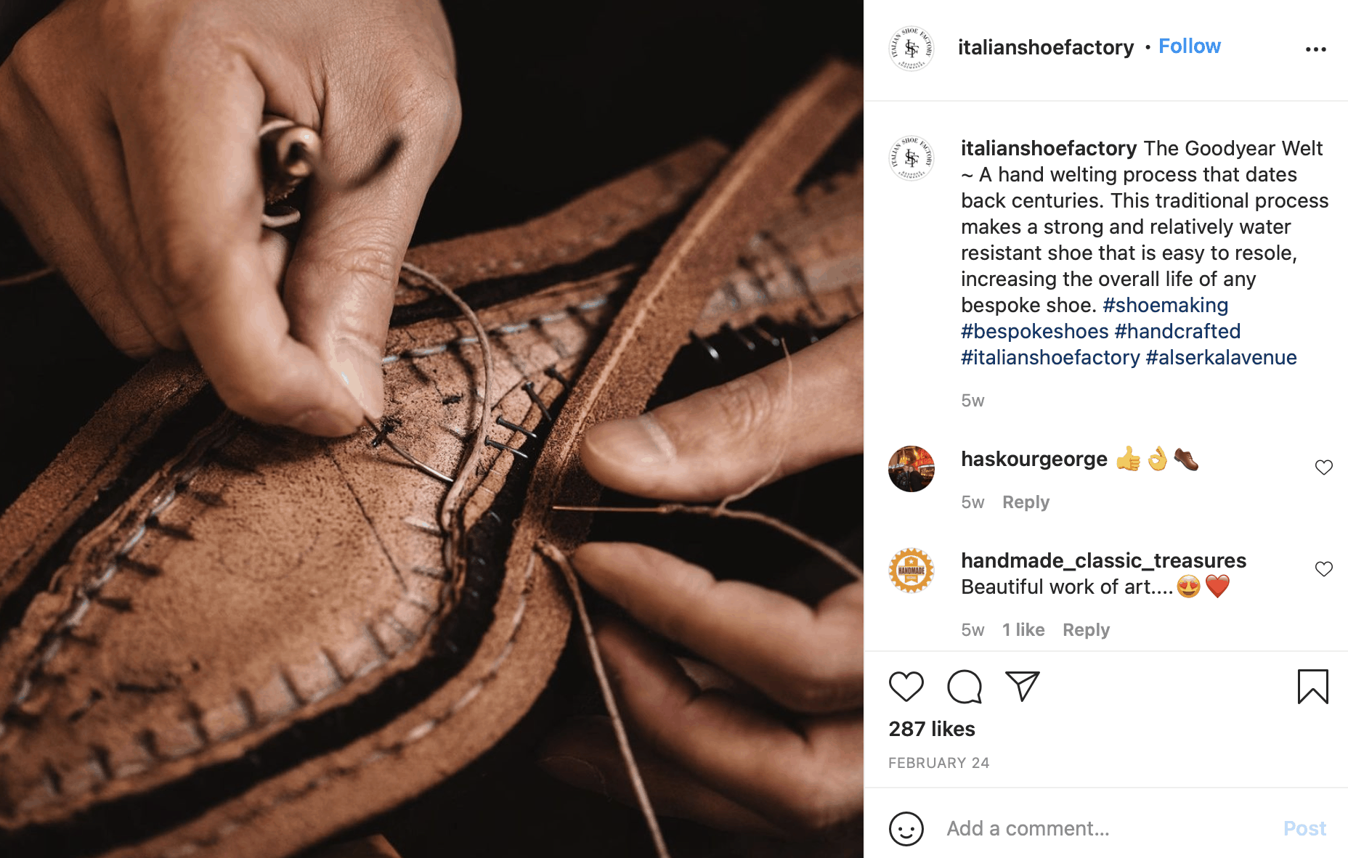Open the comment bubble icon
The width and height of the screenshot is (1348, 858).
pyautogui.click(x=965, y=687)
